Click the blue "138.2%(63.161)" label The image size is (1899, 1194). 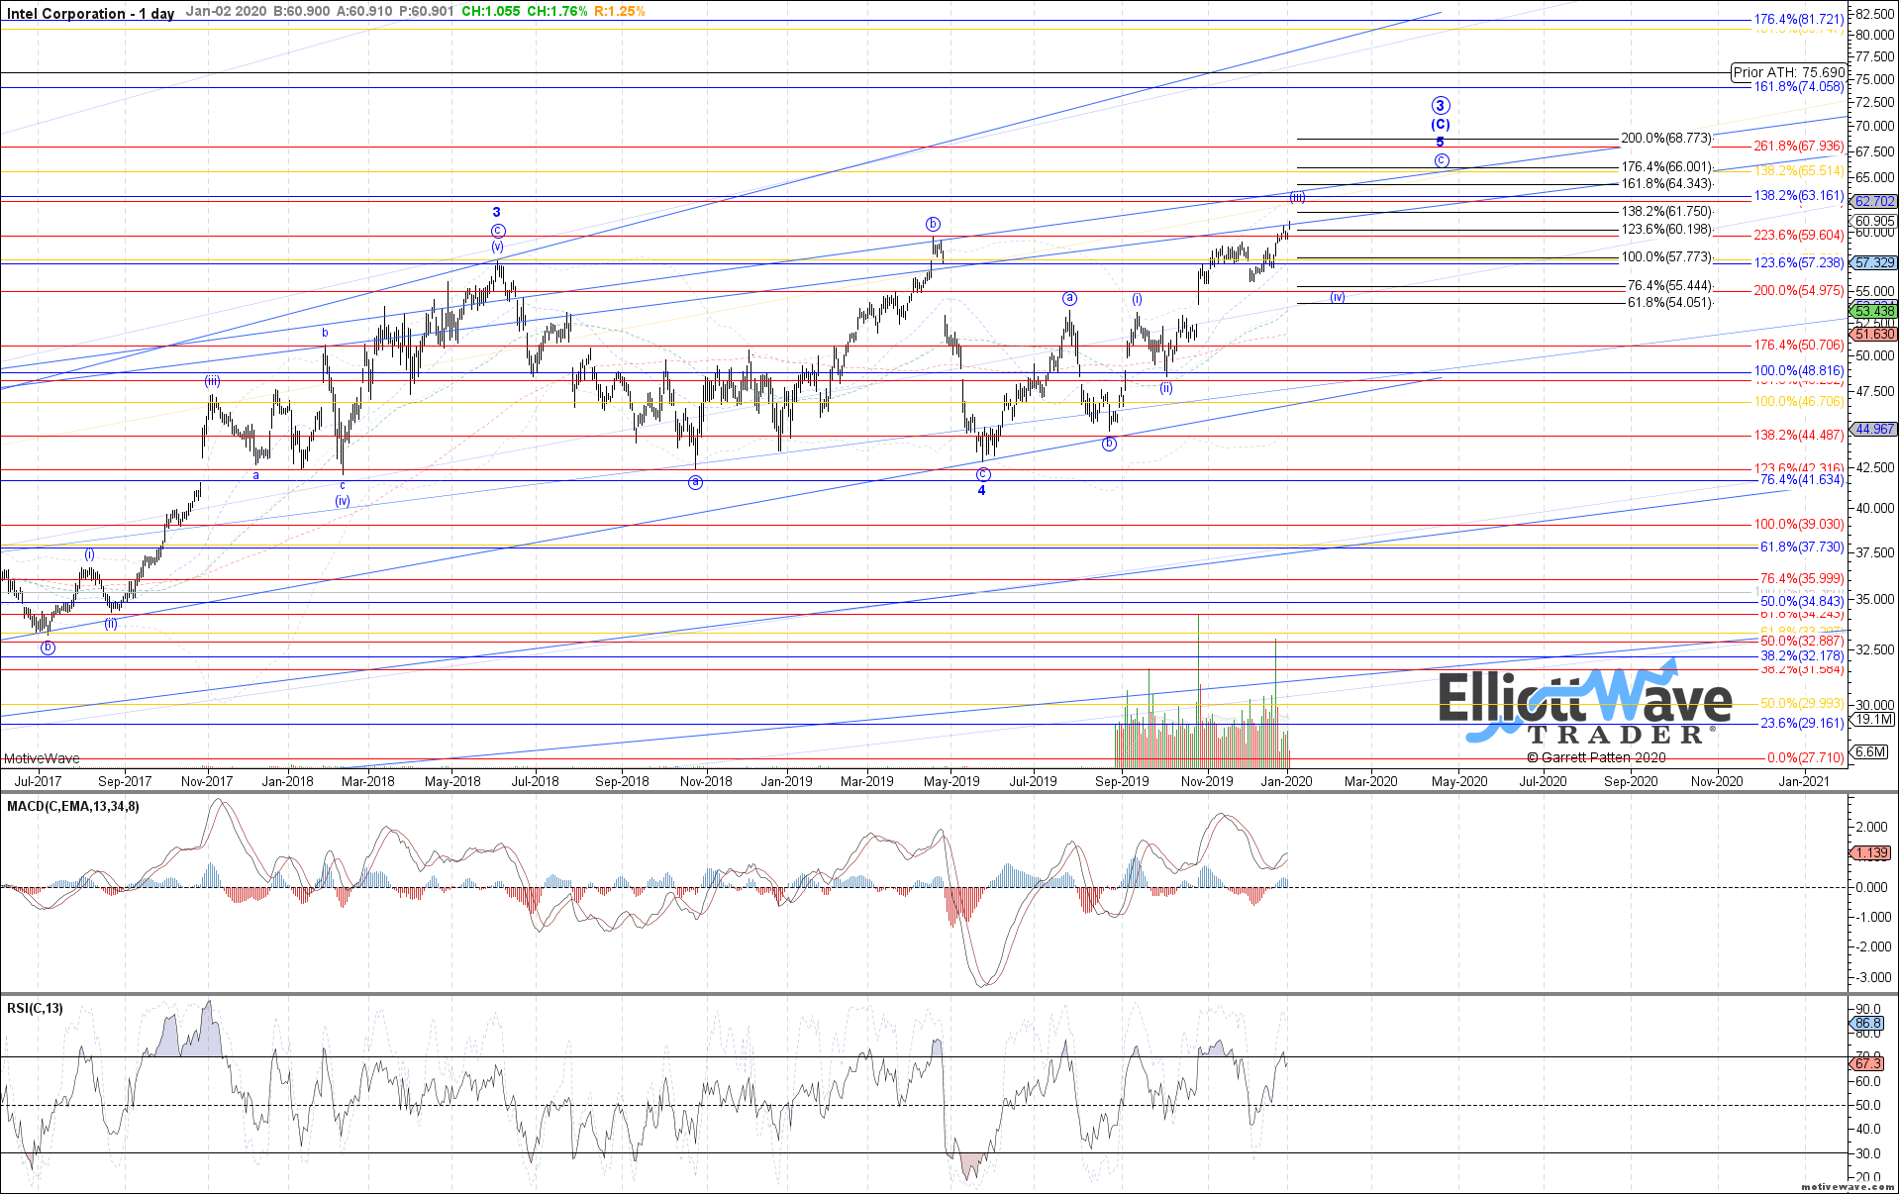pyautogui.click(x=1799, y=196)
